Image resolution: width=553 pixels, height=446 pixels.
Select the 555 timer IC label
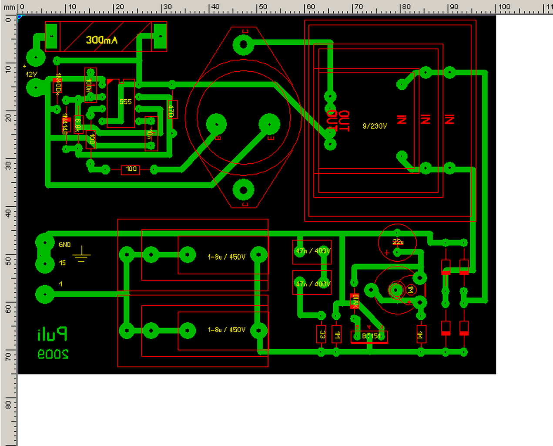[x=125, y=101]
